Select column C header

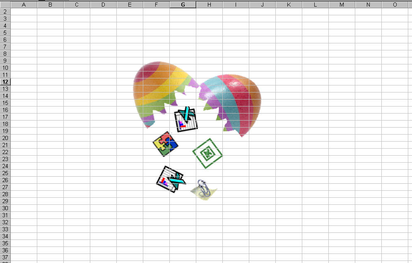pyautogui.click(x=77, y=5)
